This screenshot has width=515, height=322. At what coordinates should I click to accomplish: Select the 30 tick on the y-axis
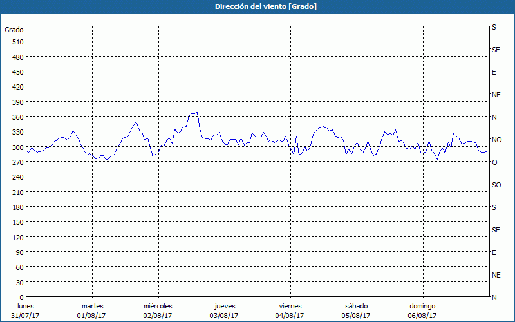coord(19,283)
